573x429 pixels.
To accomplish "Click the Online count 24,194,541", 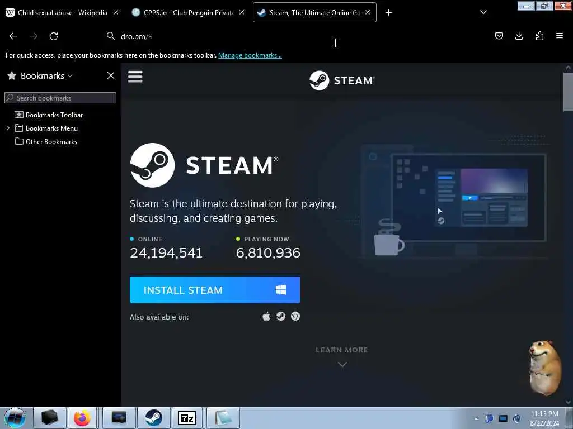I will tap(166, 253).
